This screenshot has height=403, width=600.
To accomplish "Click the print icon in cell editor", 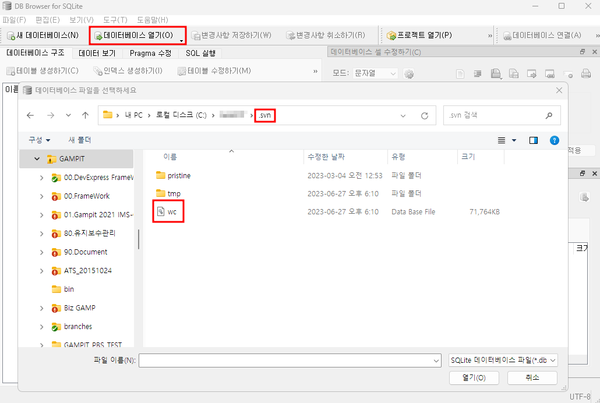I will pyautogui.click(x=586, y=73).
